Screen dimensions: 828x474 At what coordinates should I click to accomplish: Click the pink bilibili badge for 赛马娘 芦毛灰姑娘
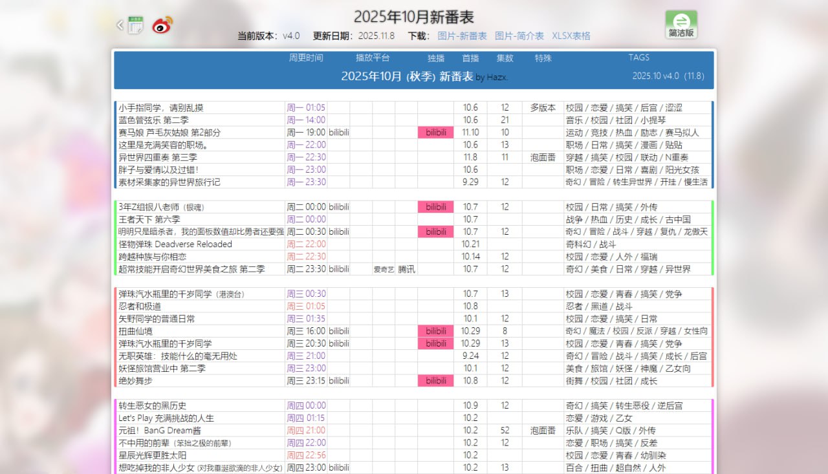pos(436,133)
